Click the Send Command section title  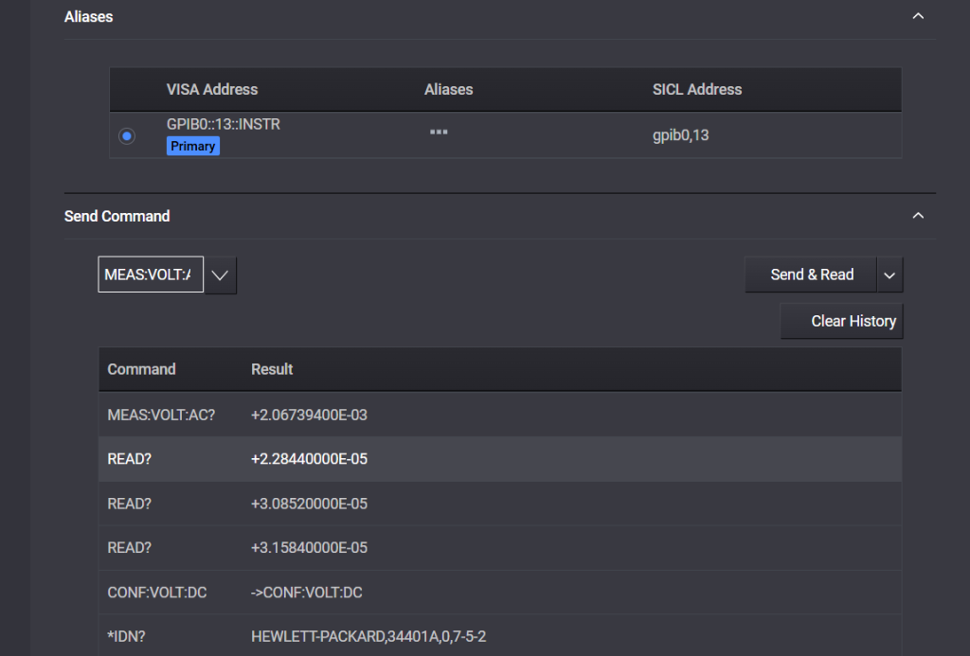point(117,217)
